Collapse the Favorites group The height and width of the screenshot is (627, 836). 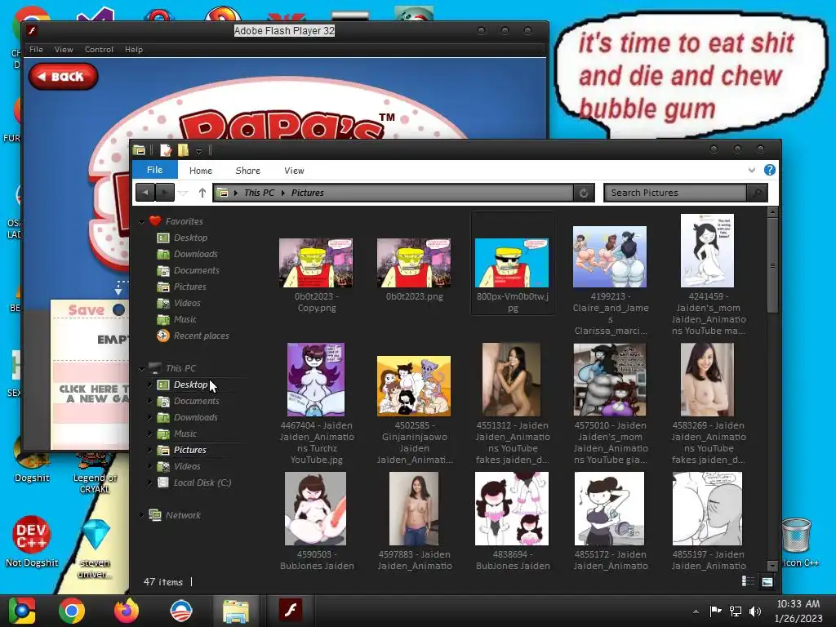pyautogui.click(x=142, y=221)
